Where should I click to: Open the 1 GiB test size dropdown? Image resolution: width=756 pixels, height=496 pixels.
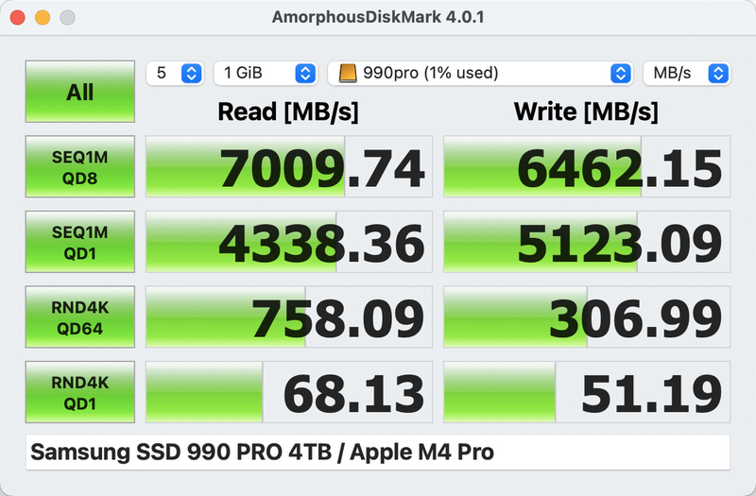click(266, 74)
